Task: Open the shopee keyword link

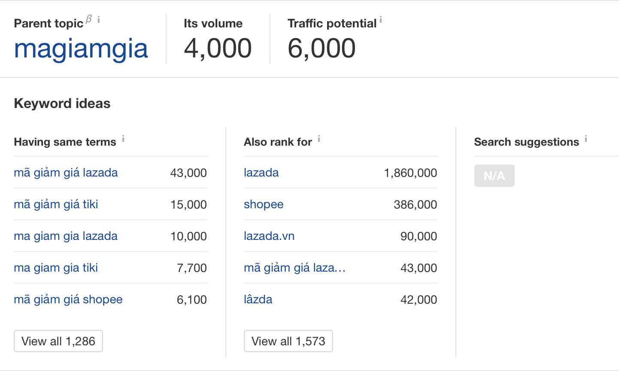Action: [x=264, y=204]
